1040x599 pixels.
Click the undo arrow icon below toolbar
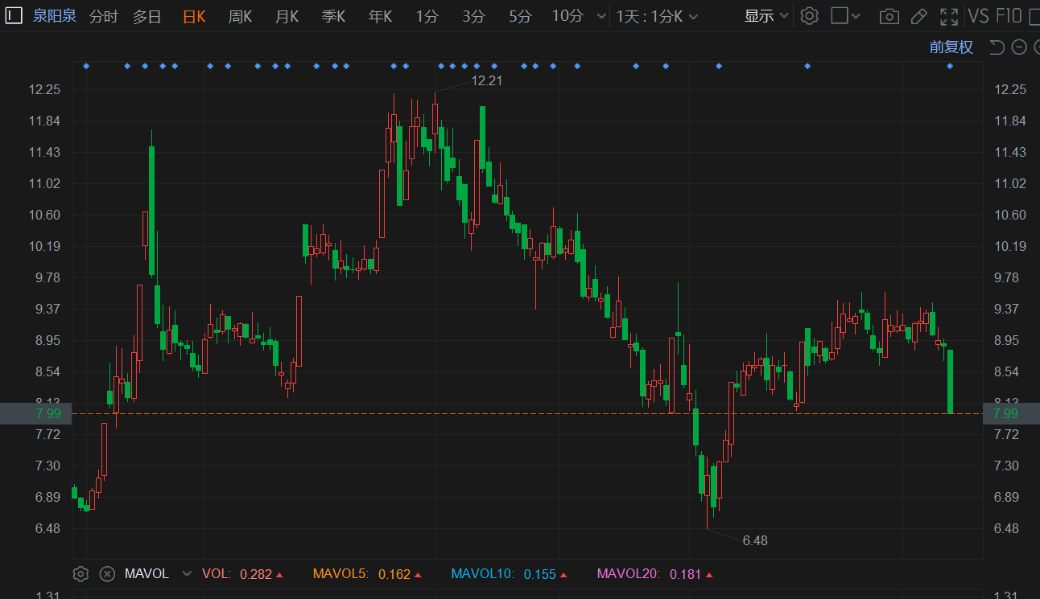pyautogui.click(x=997, y=47)
